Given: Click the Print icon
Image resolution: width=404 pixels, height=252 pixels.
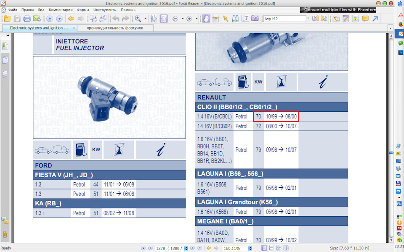Looking at the screenshot, I should click(x=27, y=19).
